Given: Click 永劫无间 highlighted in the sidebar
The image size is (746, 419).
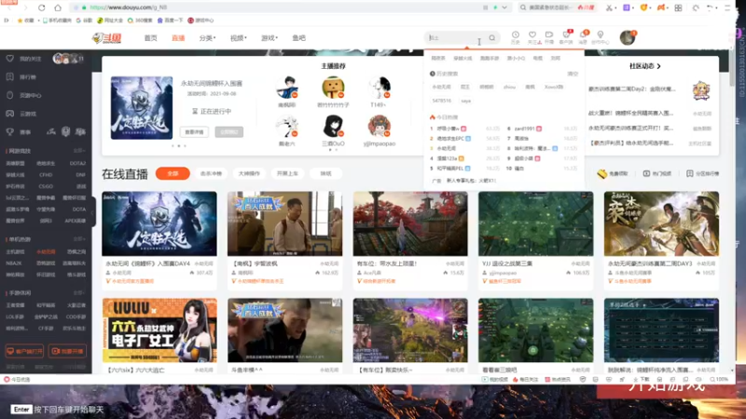Looking at the screenshot, I should click(46, 251).
